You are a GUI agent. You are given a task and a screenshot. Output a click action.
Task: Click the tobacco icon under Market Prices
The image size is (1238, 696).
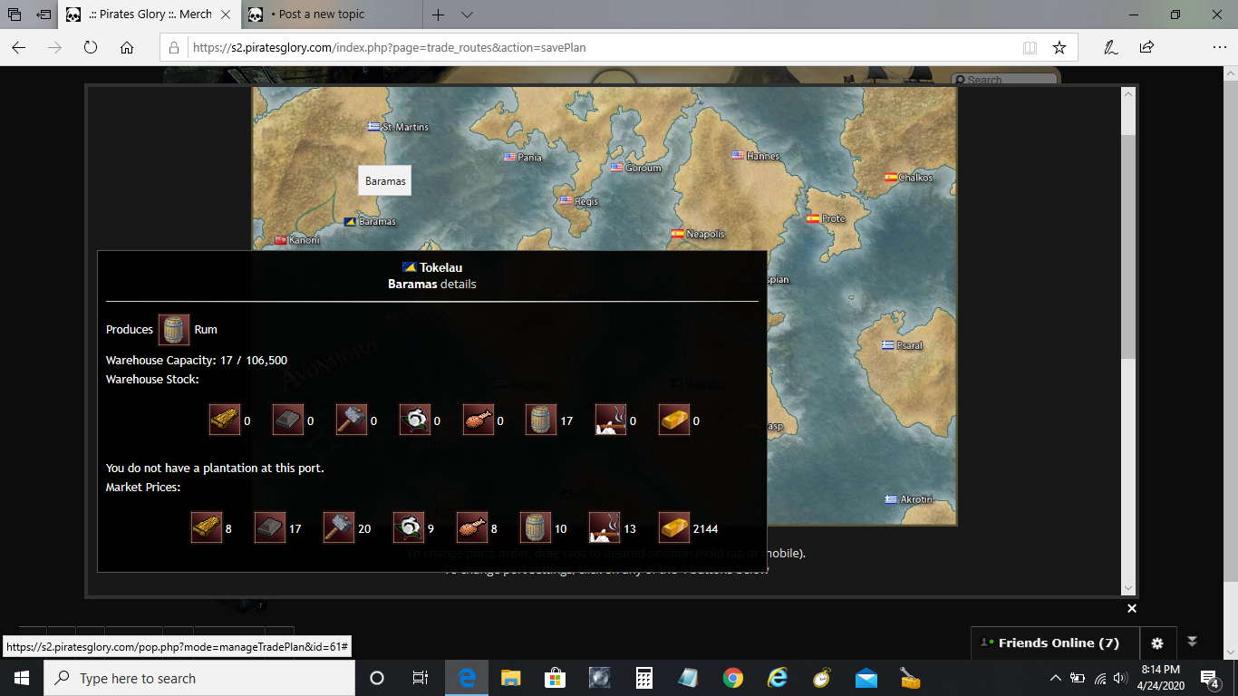604,527
